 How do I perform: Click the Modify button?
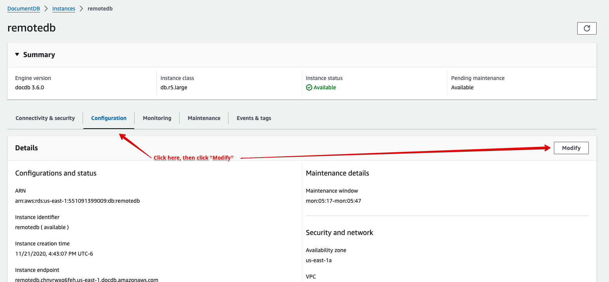(x=571, y=148)
